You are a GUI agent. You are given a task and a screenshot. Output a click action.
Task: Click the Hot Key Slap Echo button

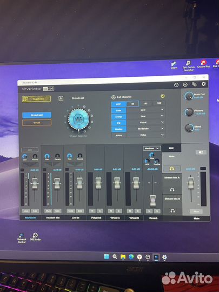coord(37,99)
